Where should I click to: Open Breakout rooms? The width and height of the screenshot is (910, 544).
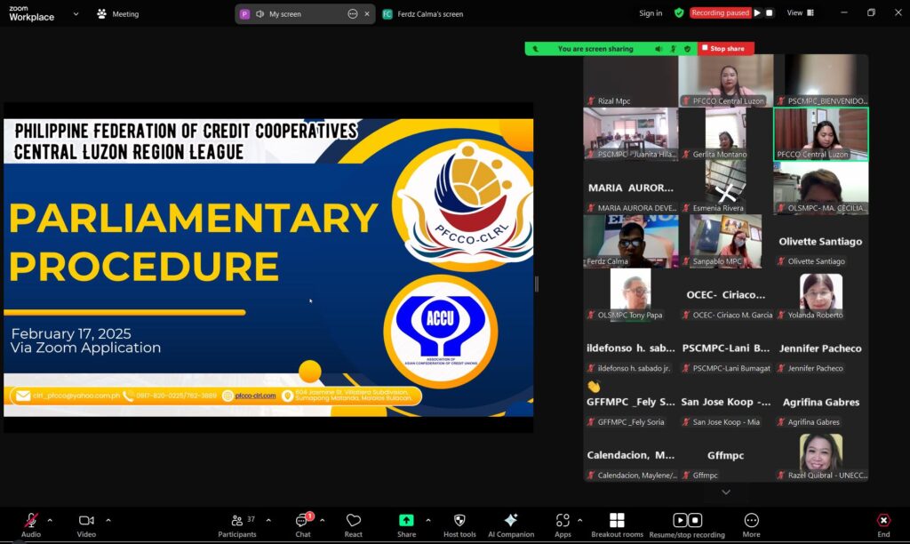click(x=617, y=524)
